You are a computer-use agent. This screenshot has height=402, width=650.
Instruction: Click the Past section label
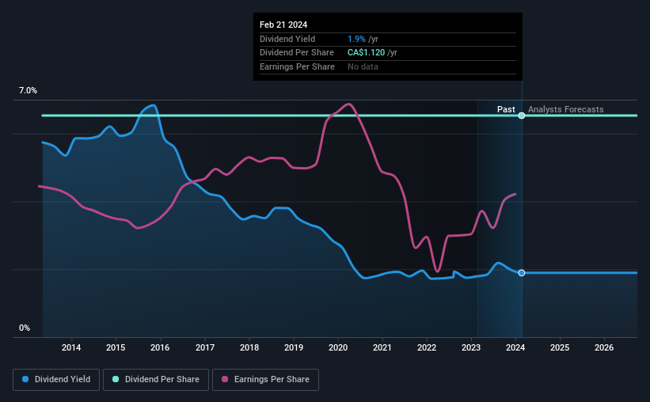coord(506,109)
